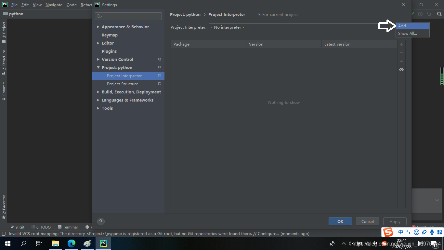Open the 6: TODO tool window
The image size is (444, 250).
click(41, 227)
